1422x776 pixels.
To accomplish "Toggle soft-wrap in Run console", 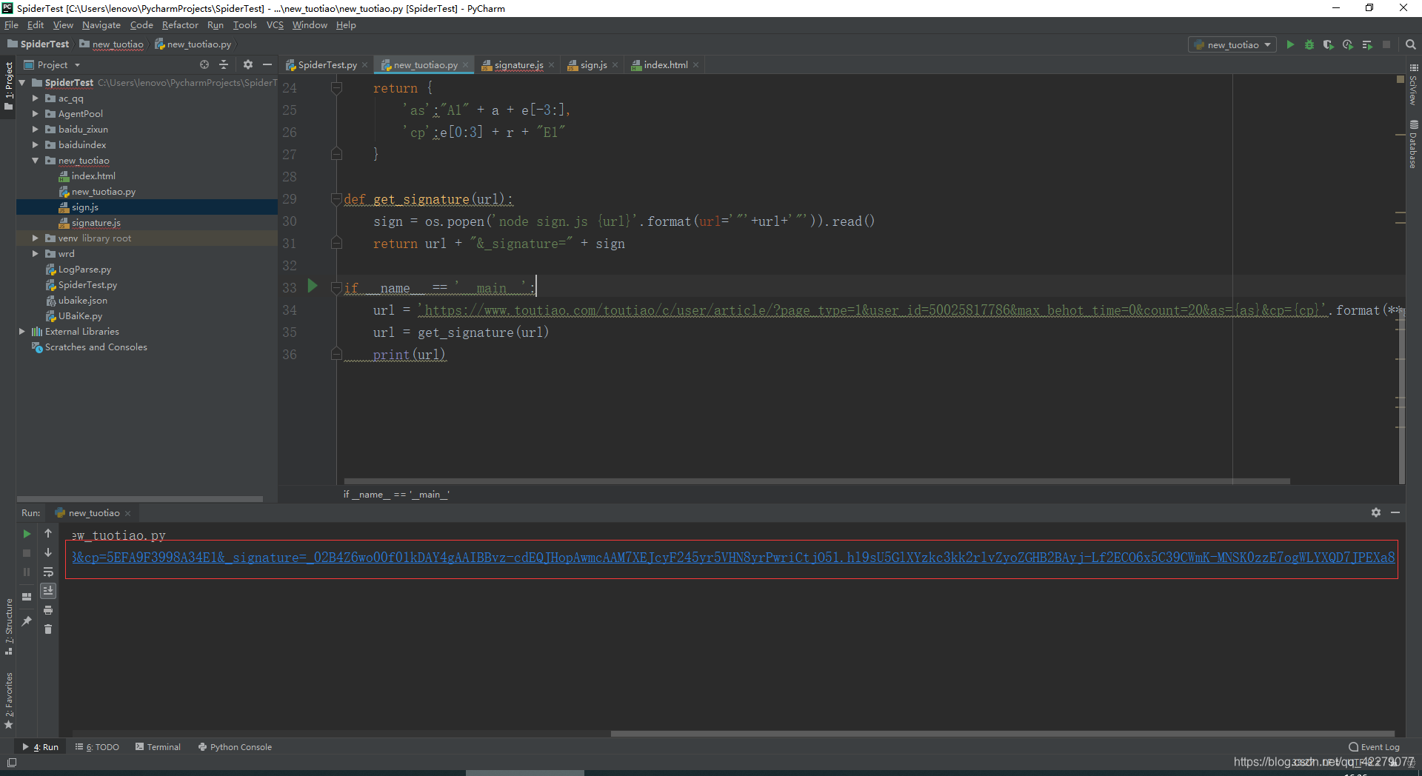I will tap(48, 572).
